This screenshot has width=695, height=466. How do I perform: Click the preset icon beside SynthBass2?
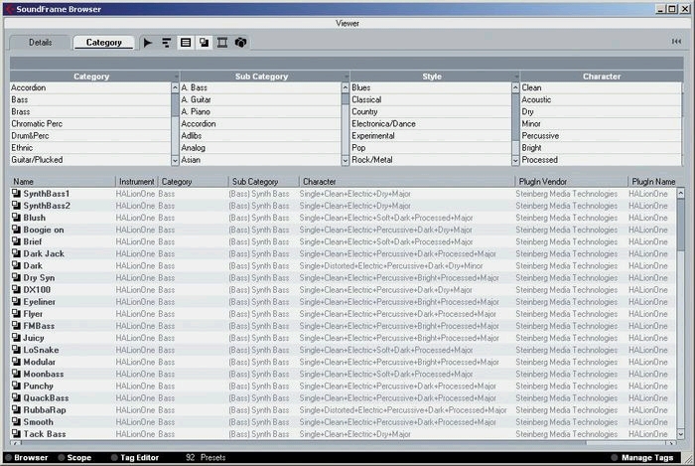[17, 206]
